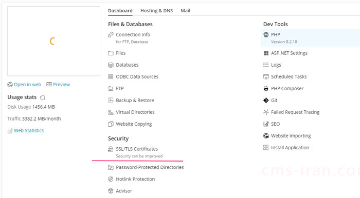
Task: Open the Databases cylinder icon
Action: (x=111, y=65)
